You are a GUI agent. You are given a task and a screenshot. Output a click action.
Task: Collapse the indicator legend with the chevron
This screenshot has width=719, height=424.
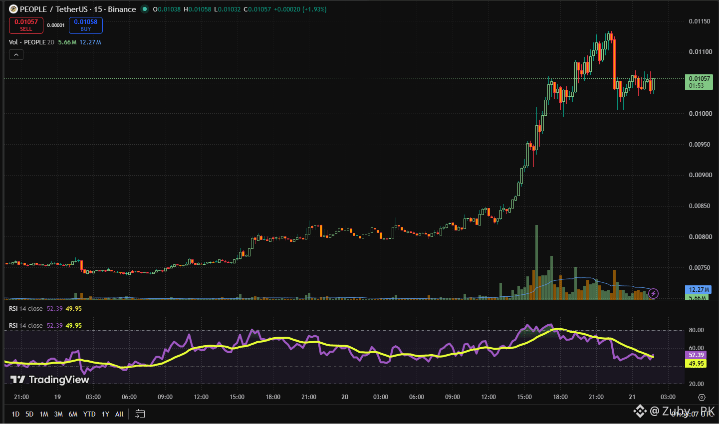click(x=16, y=54)
